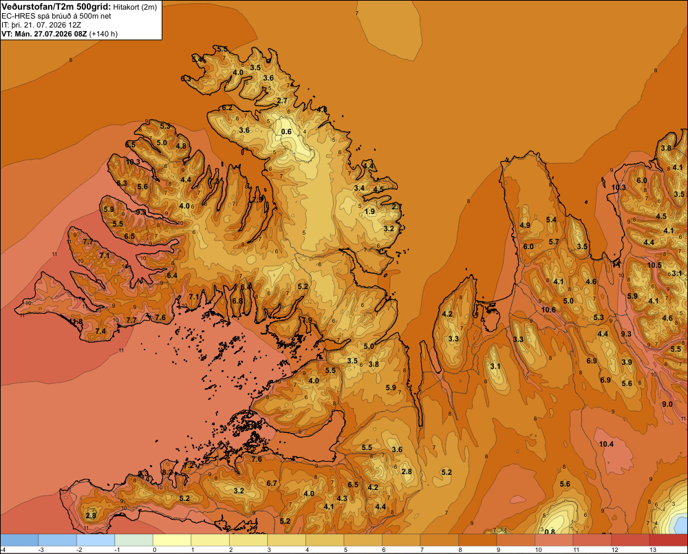688x554 pixels.
Task: Click the legend swatch between 3 and 4
Action: pos(286,540)
